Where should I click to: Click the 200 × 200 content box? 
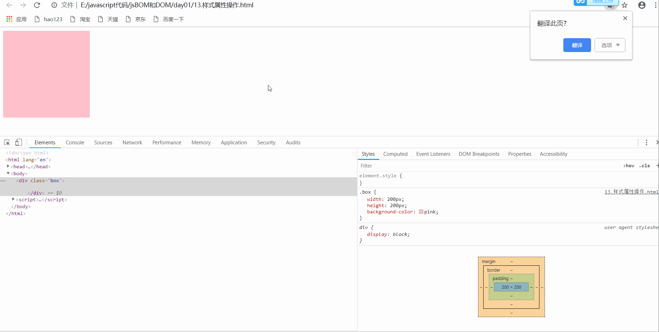click(x=511, y=287)
